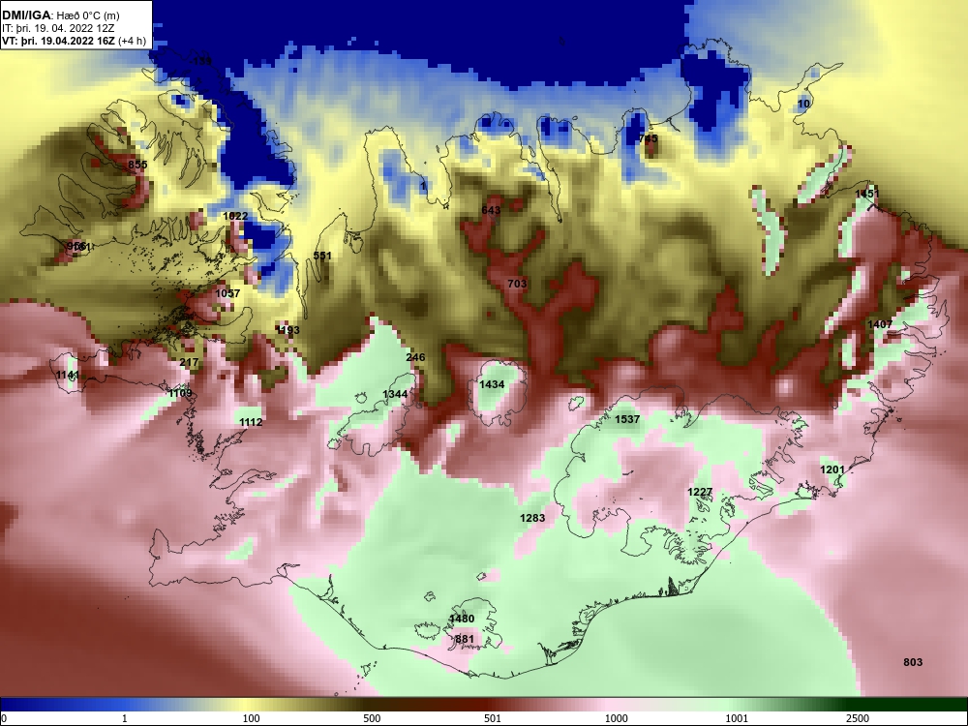Click the legend label 2500
The width and height of the screenshot is (968, 726).
[858, 718]
